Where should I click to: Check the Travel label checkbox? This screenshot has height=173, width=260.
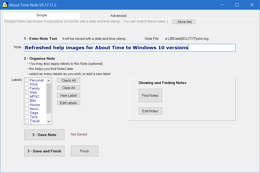click(27, 121)
